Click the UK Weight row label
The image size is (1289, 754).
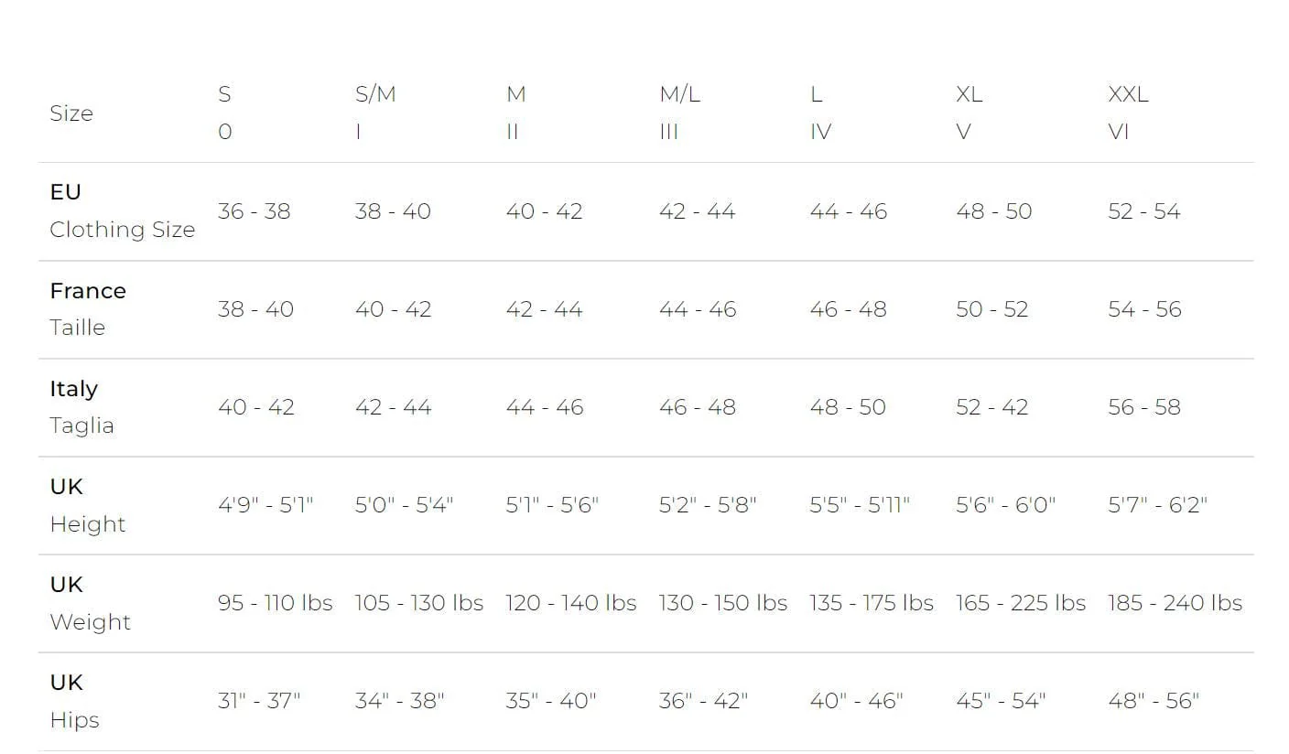pyautogui.click(x=90, y=603)
